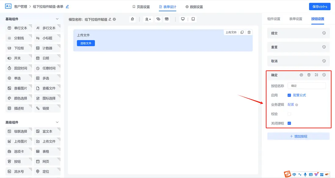Uncheck the 关闭弹框 checkbox
Image resolution: width=335 pixels, height=178 pixels.
(289, 123)
